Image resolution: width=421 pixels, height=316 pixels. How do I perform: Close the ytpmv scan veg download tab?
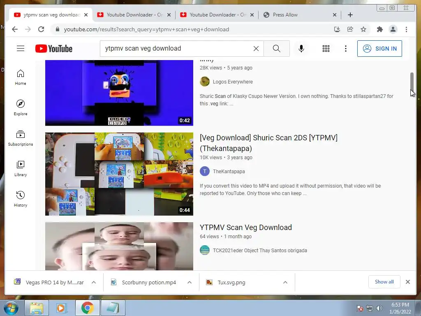pyautogui.click(x=86, y=15)
